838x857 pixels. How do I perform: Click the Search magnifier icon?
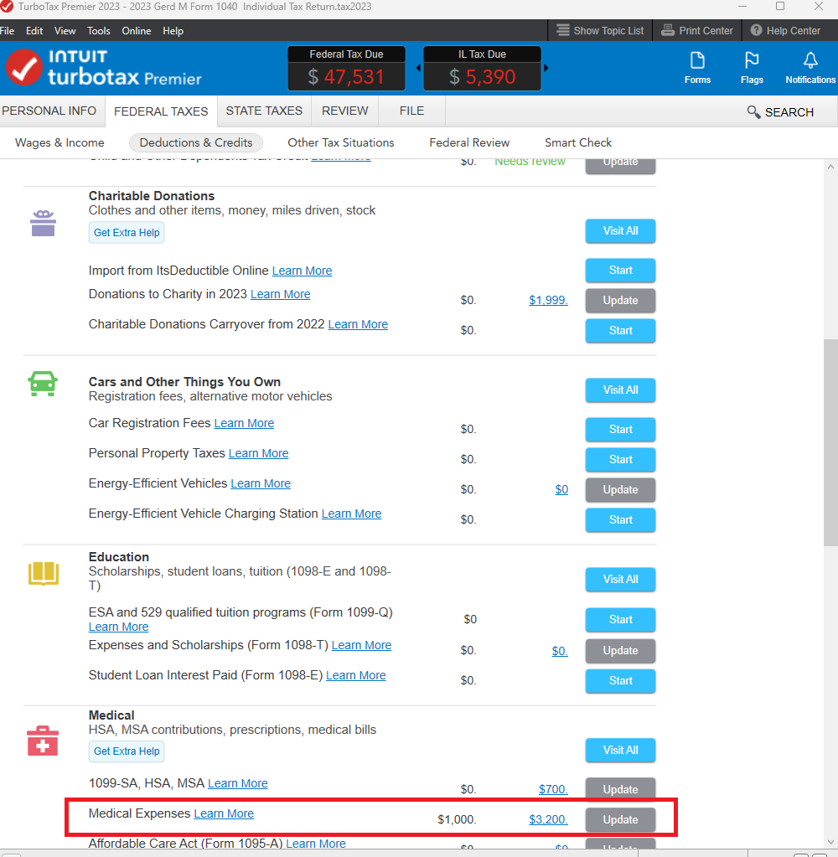click(x=753, y=112)
